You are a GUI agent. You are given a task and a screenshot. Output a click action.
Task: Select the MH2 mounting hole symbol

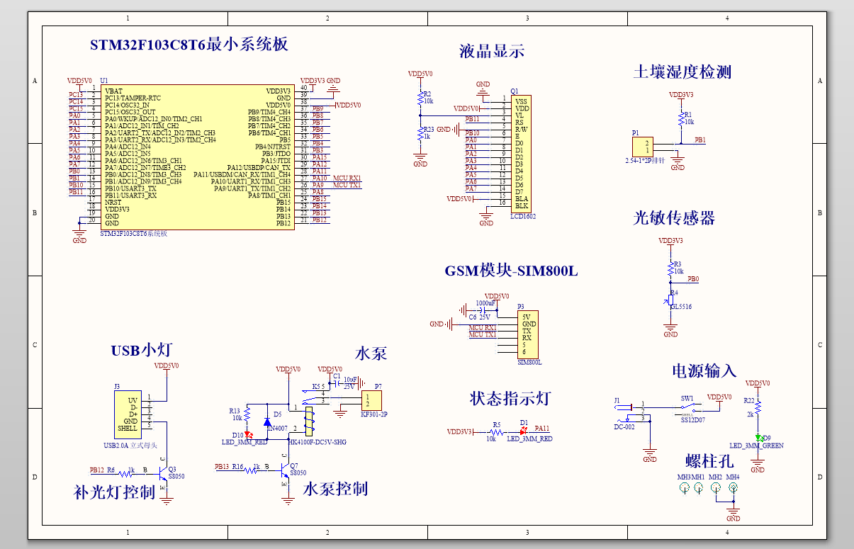coord(716,488)
